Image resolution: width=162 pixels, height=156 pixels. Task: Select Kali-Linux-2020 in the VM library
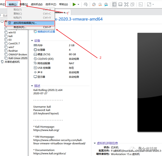(16, 58)
